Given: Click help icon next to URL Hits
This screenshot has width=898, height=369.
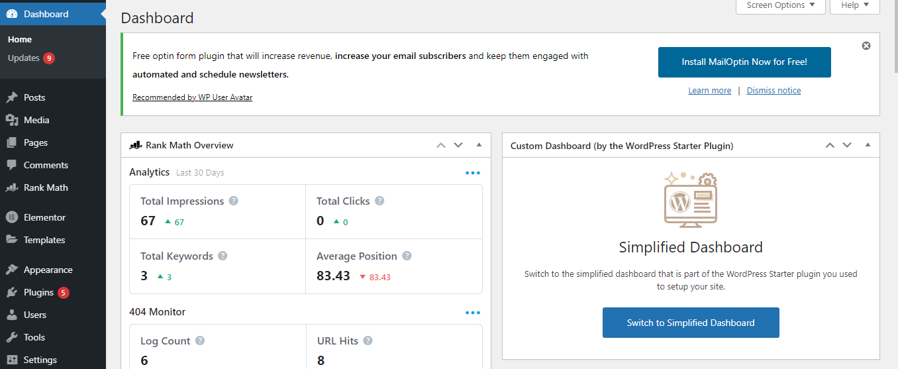Looking at the screenshot, I should click(x=368, y=341).
